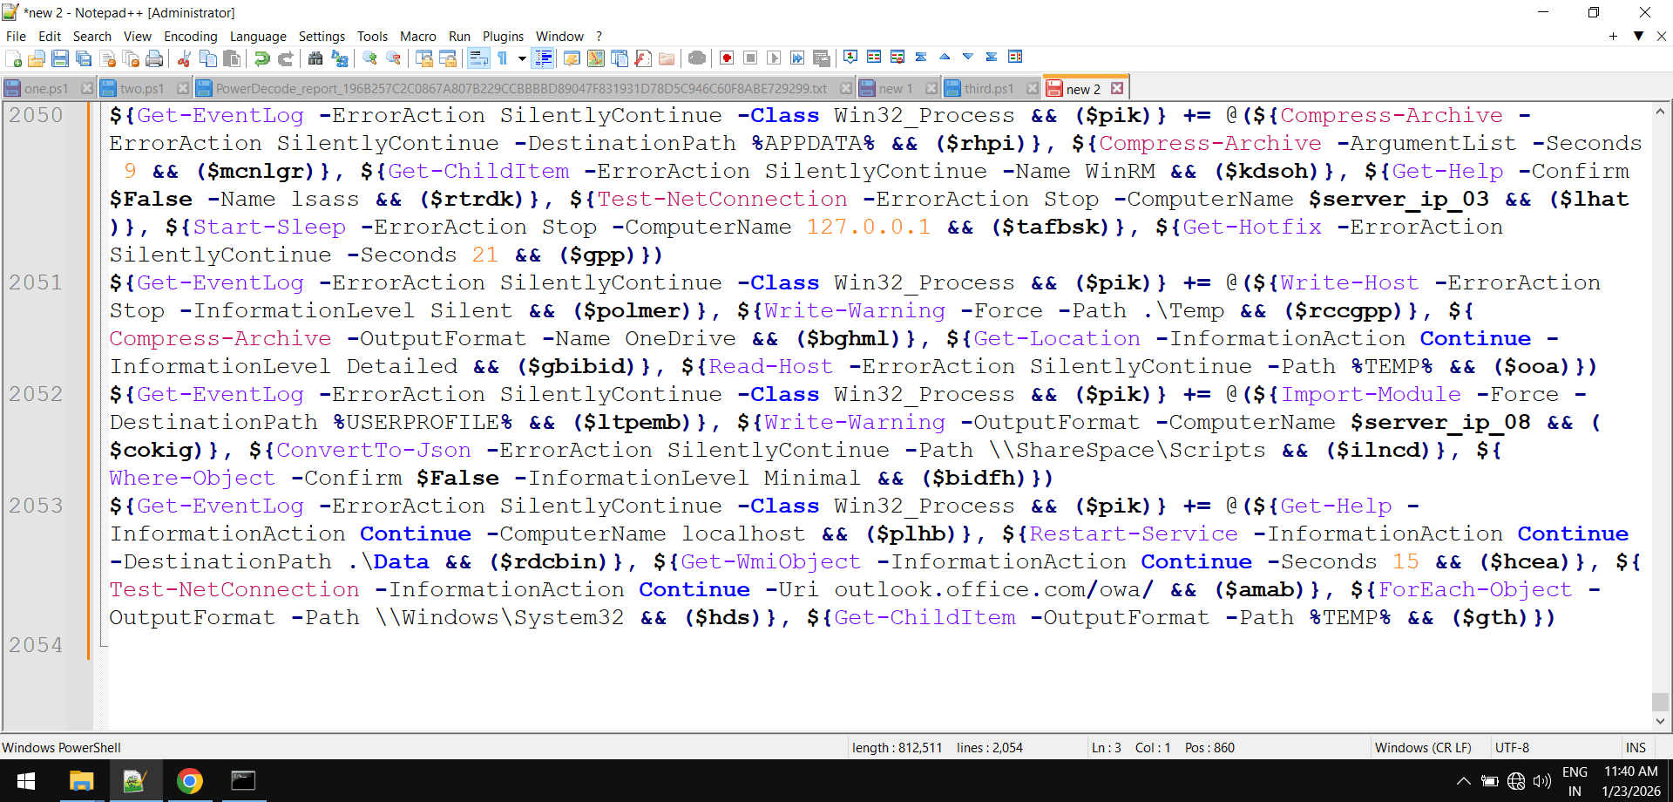Open a file using the Open toolbar icon
Screen dimensions: 1673x802
coord(37,58)
